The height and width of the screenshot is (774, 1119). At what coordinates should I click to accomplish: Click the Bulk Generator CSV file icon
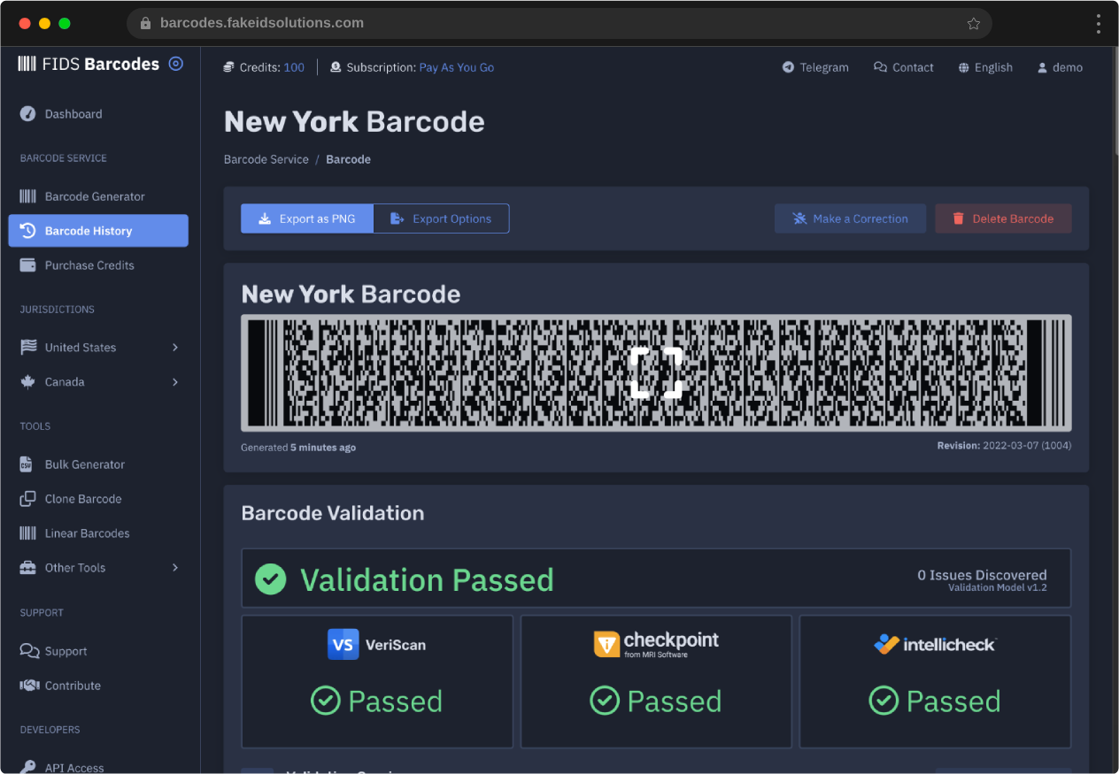coord(27,464)
